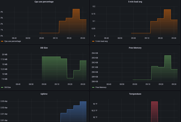Toggle the DB Size legend series

pyautogui.click(x=8, y=87)
